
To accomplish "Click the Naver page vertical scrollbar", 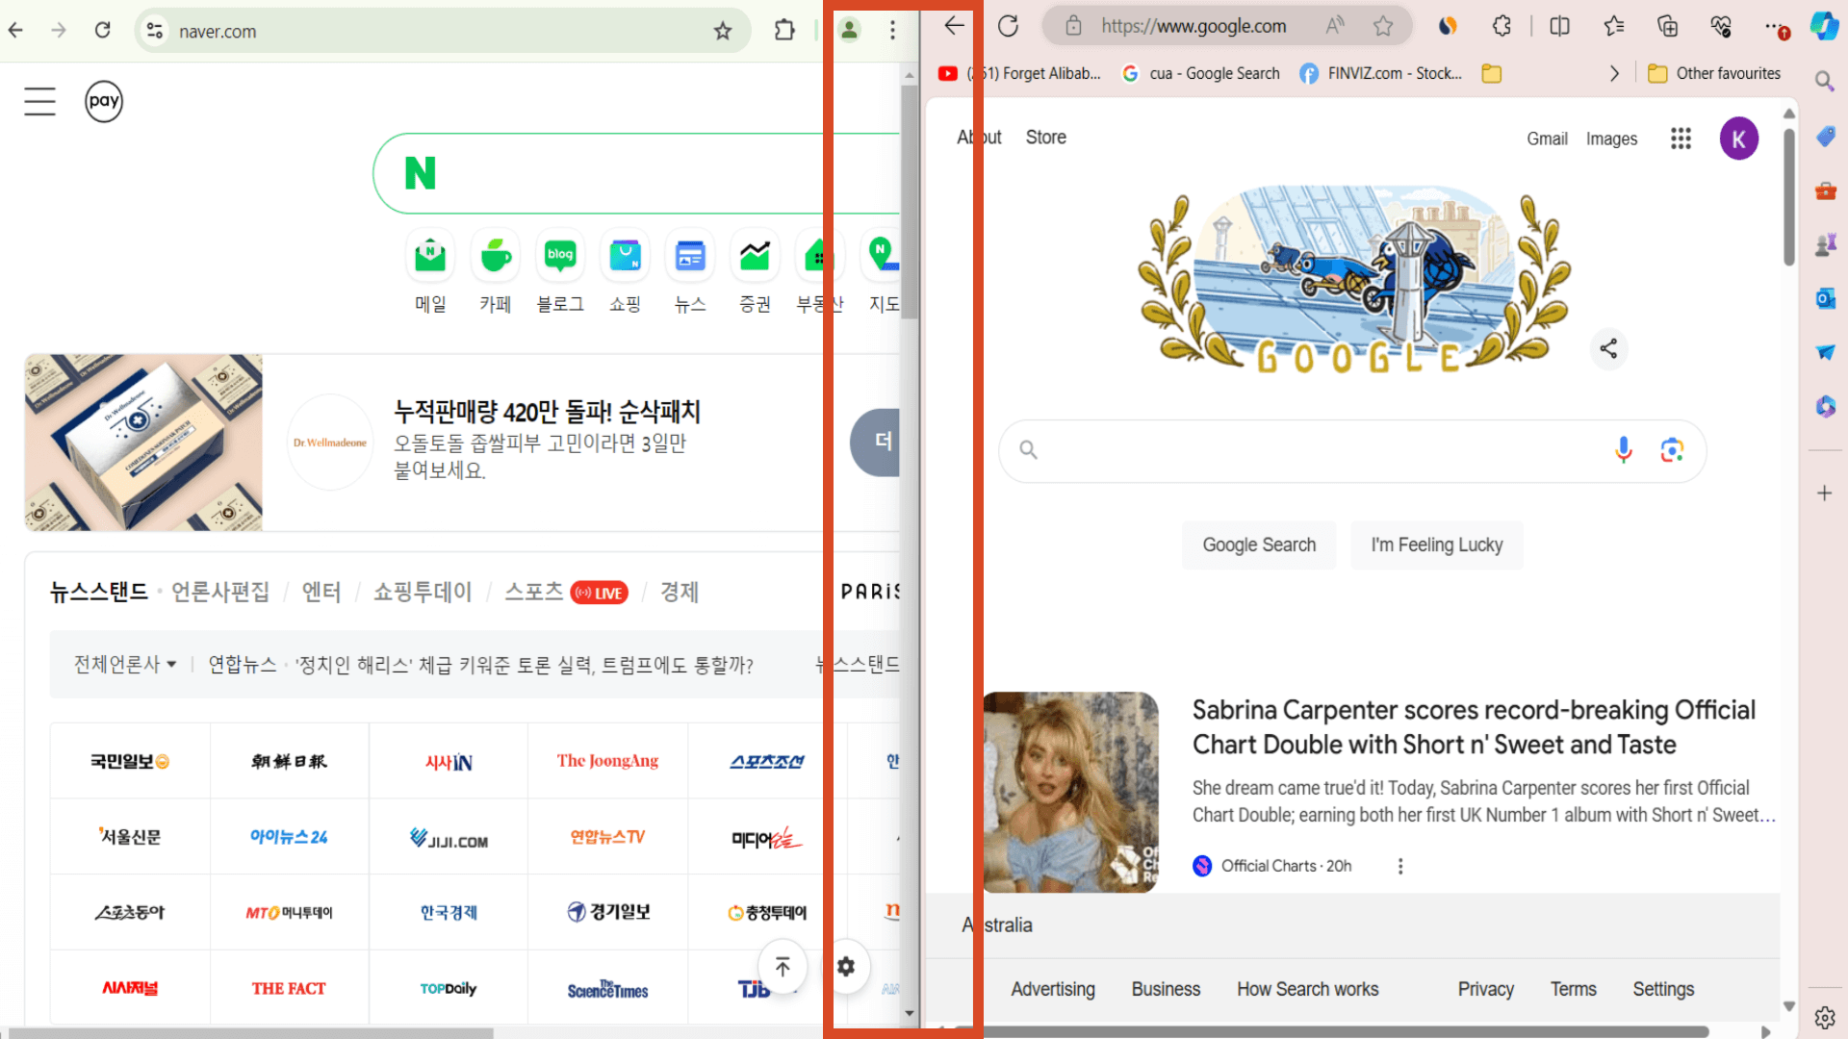I will tap(910, 202).
